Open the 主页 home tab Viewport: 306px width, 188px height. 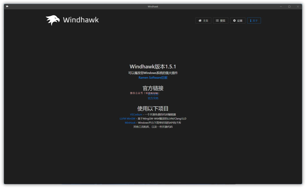203,20
